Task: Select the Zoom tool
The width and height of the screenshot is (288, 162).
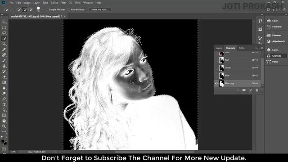Action: pos(4,126)
